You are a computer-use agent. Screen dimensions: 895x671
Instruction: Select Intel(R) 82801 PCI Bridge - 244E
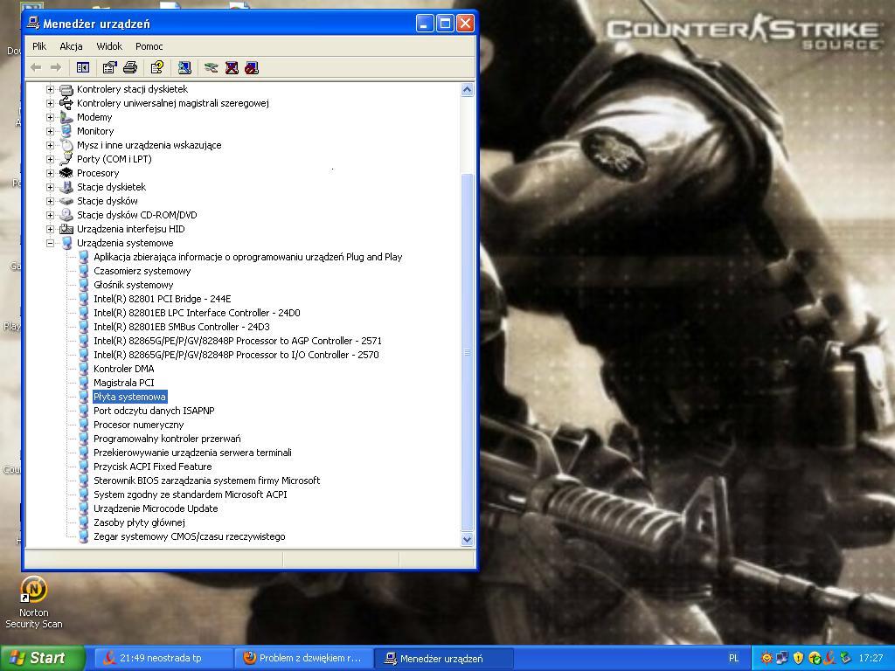pos(162,299)
